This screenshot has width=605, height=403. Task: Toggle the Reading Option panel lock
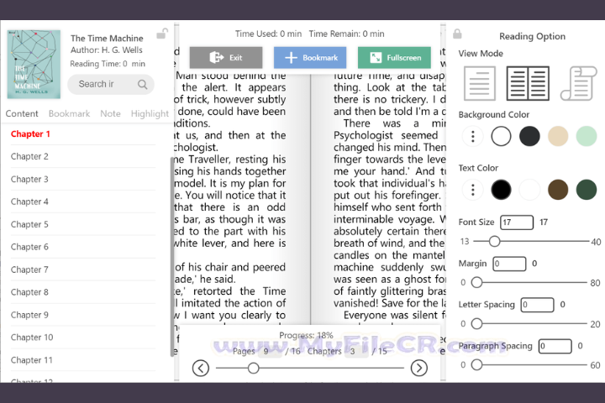tap(457, 34)
